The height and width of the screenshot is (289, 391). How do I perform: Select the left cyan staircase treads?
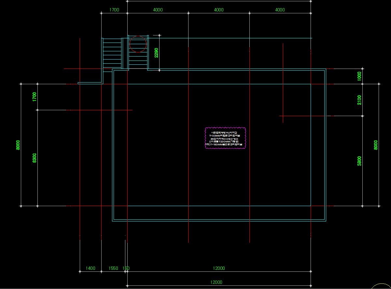click(x=112, y=53)
